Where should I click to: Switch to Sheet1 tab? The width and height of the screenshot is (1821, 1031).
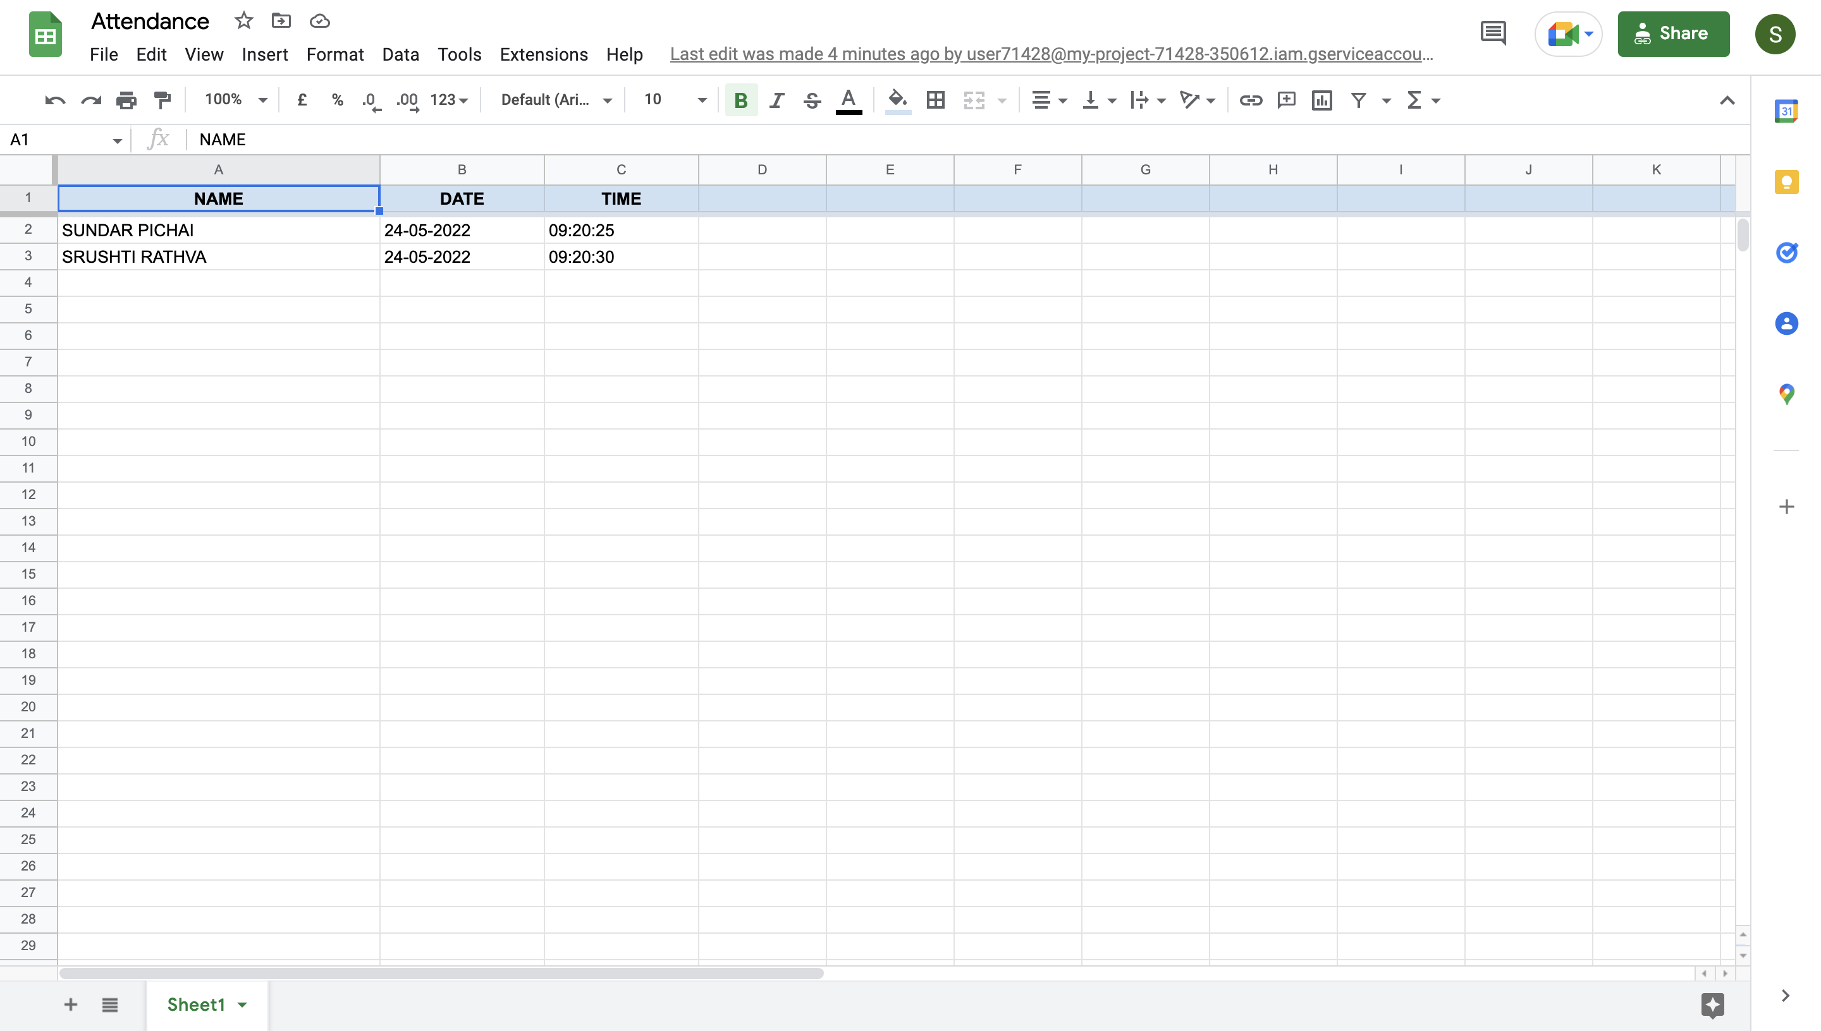click(x=196, y=1004)
